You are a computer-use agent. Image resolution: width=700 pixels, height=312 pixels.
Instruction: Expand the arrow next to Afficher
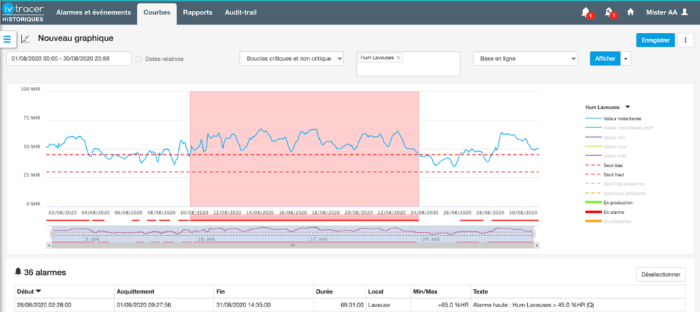click(x=625, y=59)
